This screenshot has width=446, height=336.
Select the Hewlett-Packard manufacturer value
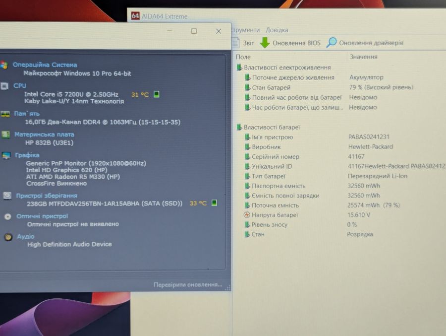(x=371, y=146)
